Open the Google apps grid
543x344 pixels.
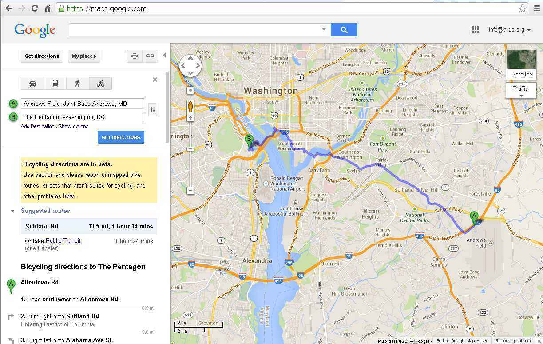(x=476, y=30)
